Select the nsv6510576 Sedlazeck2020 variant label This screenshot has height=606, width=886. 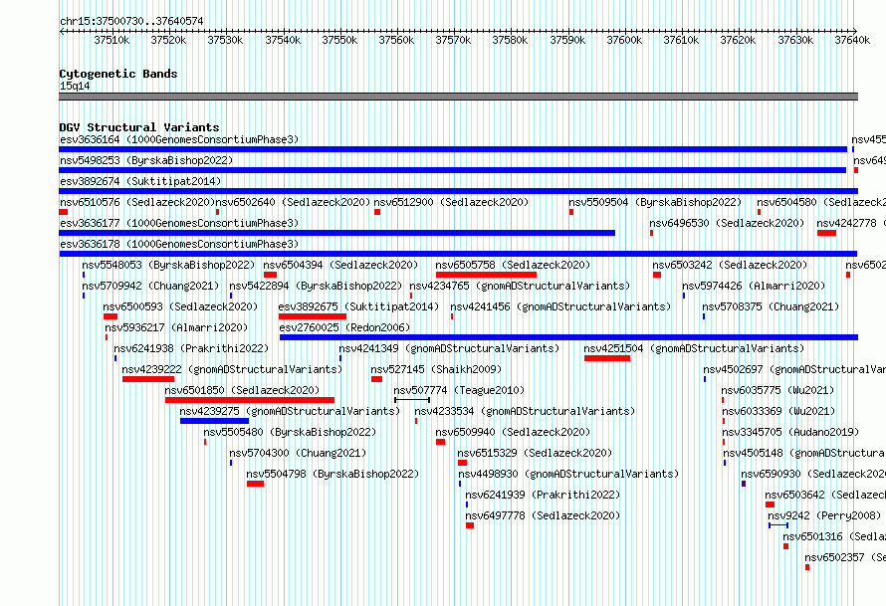[137, 202]
